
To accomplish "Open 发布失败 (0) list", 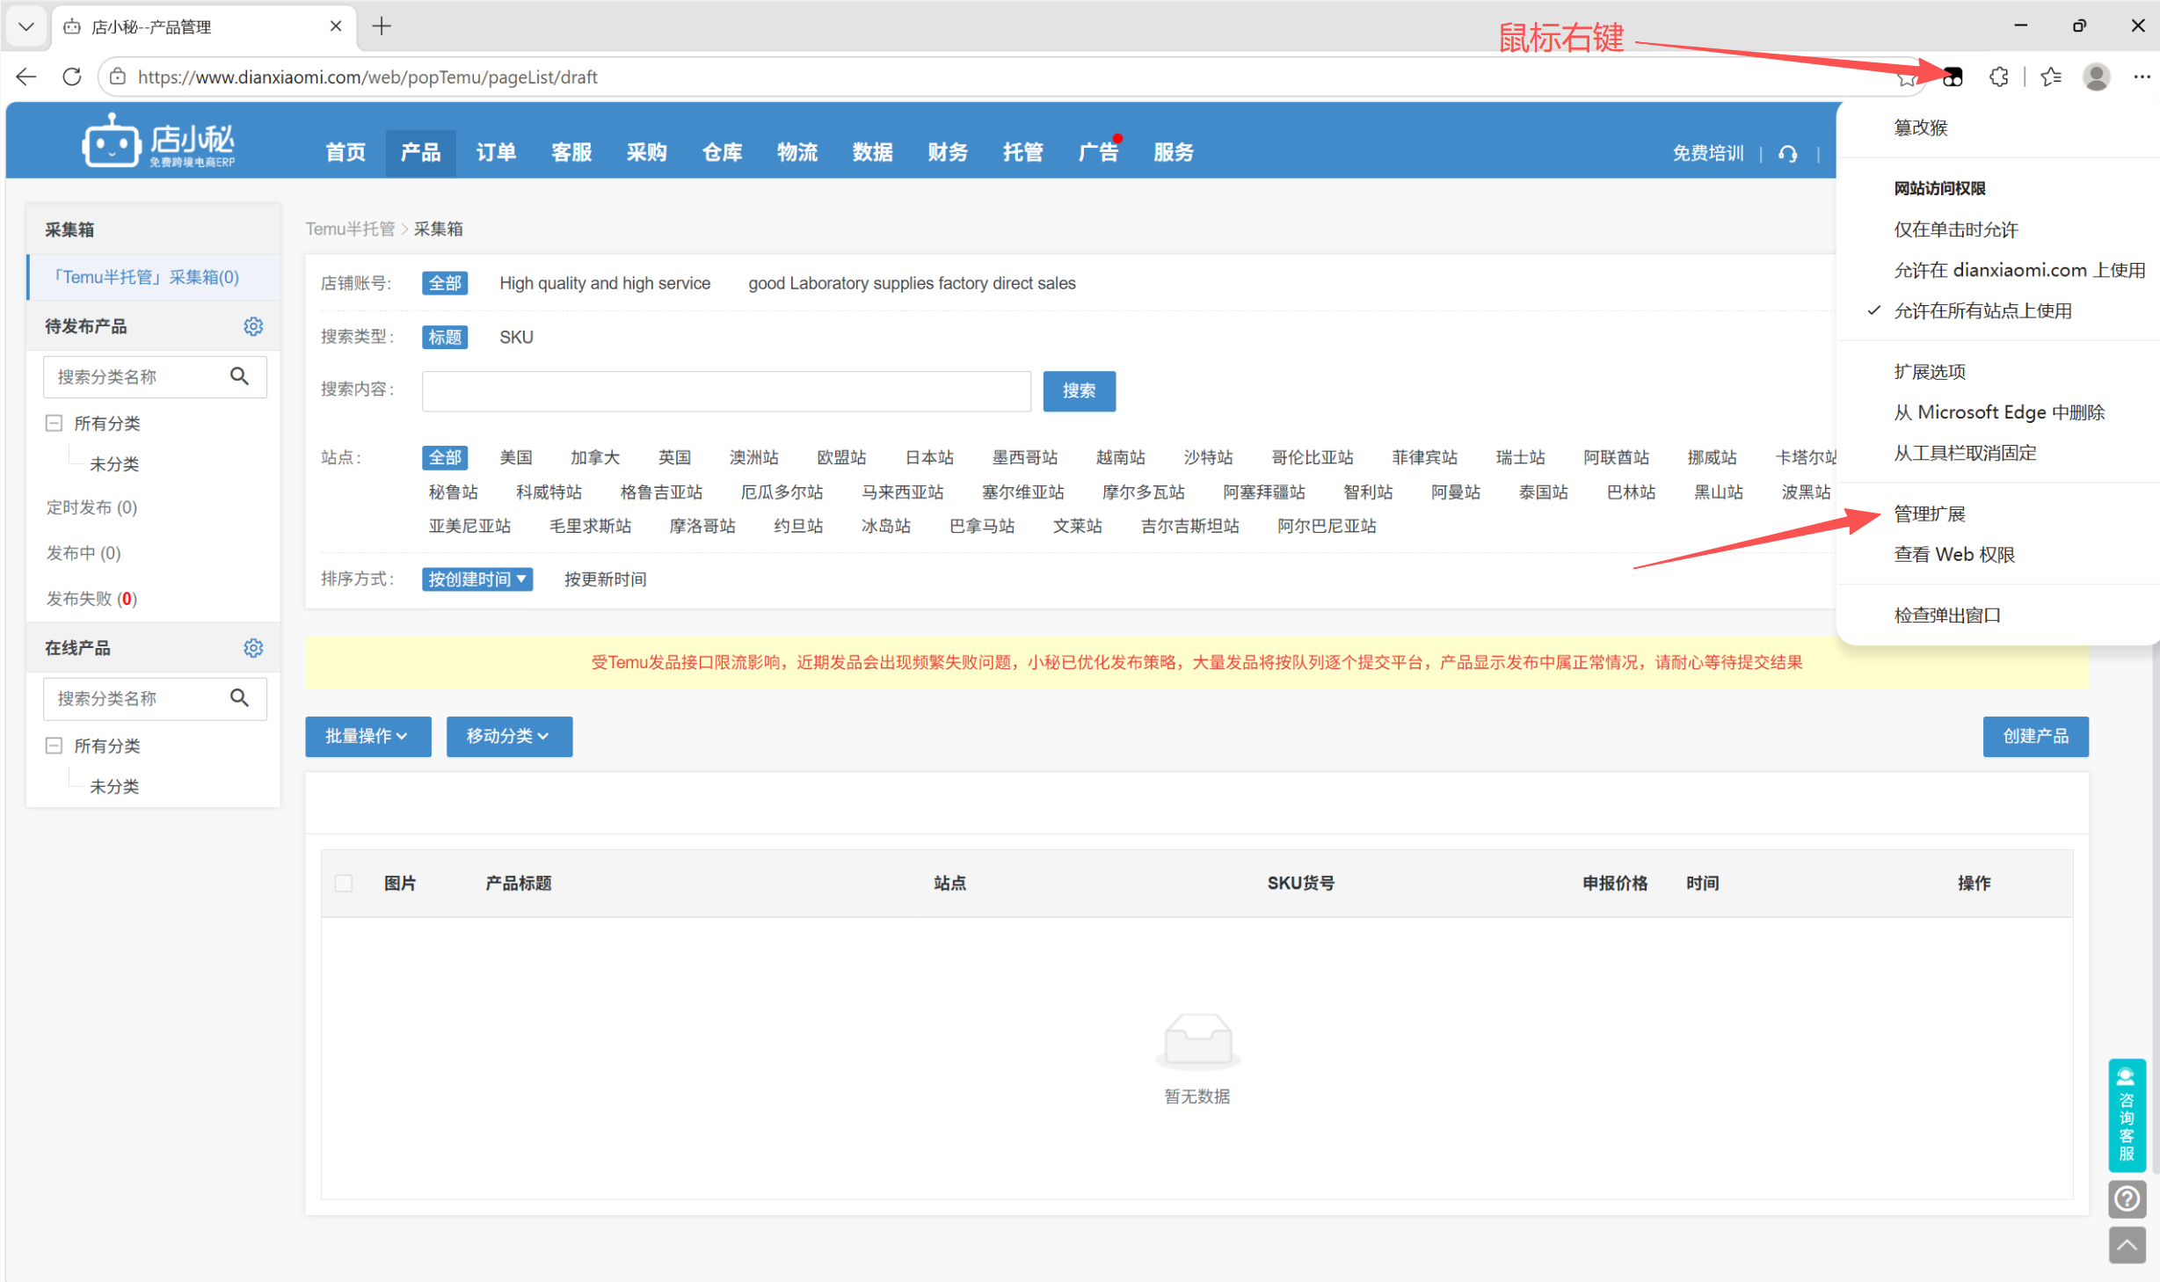I will pyautogui.click(x=91, y=599).
